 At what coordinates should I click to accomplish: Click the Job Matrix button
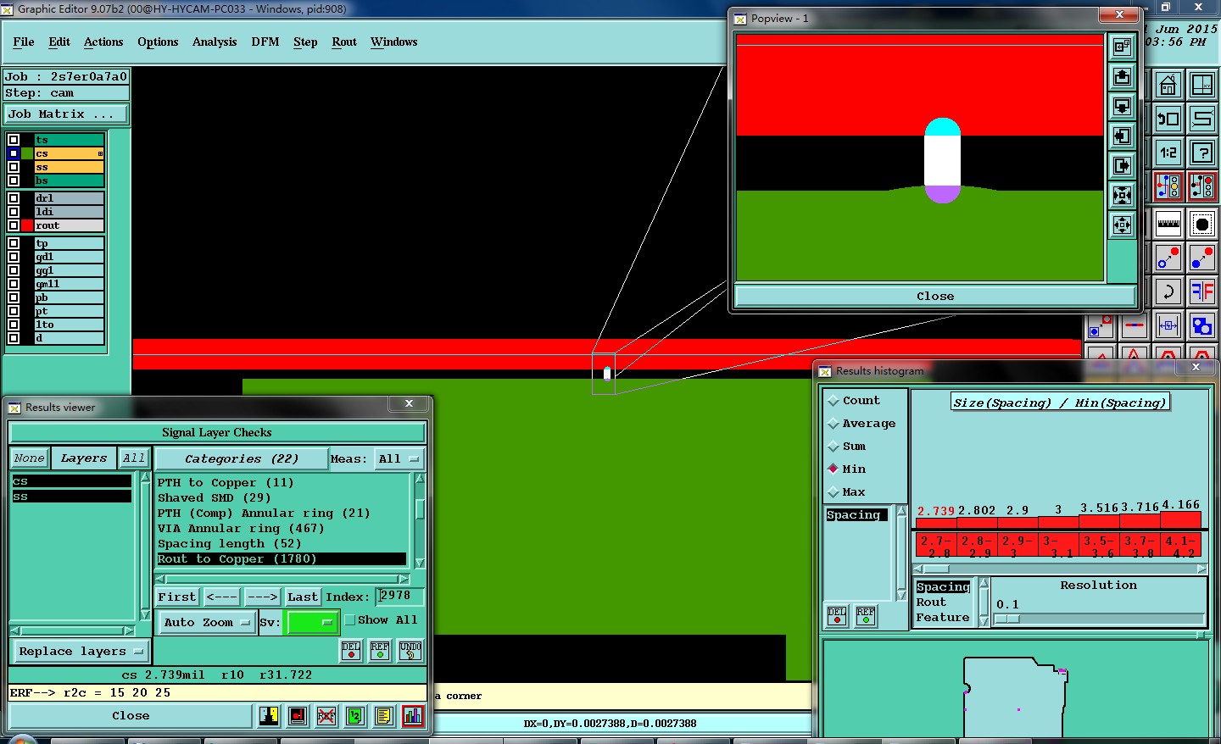tap(66, 114)
